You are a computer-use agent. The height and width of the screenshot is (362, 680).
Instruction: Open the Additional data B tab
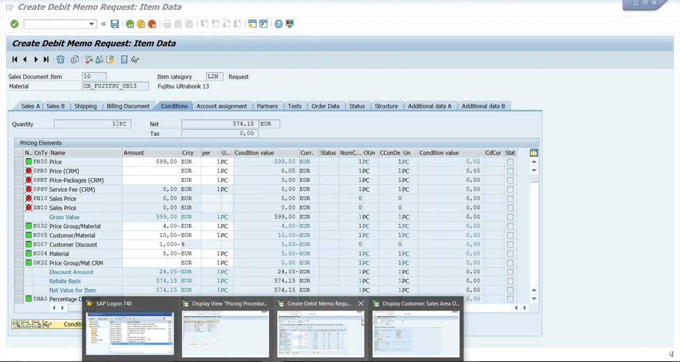[483, 106]
